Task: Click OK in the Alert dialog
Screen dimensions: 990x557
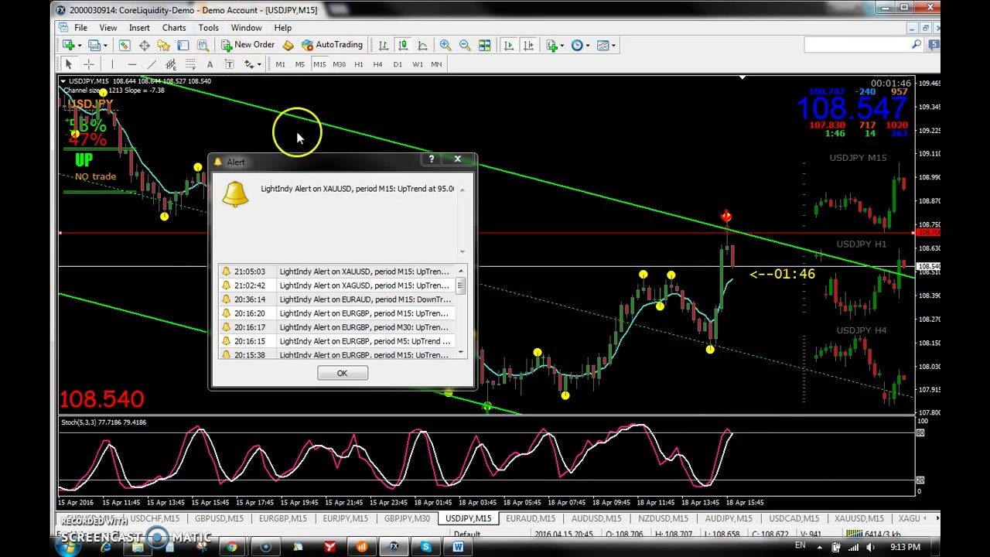Action: click(x=342, y=373)
